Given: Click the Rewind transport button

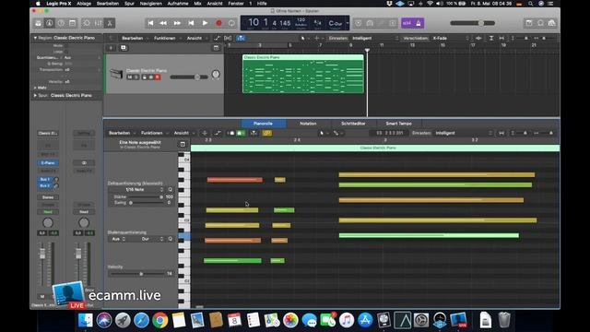Looking at the screenshot, I should coord(163,23).
